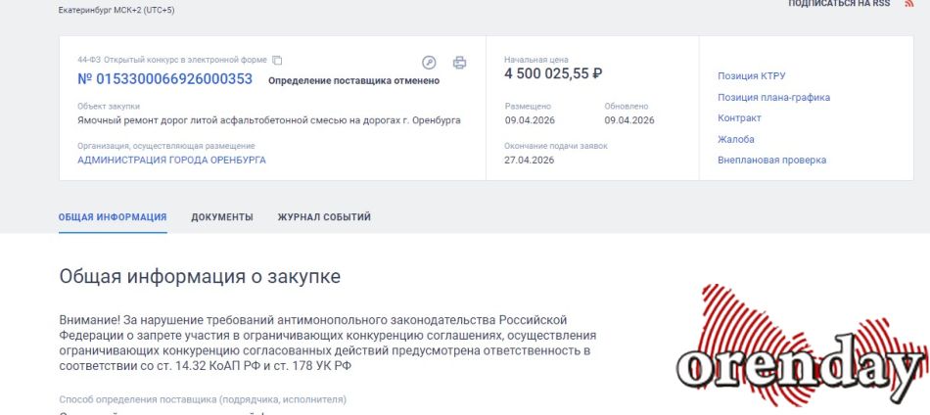Click the Определение поставщика отменено status
This screenshot has height=415, width=930.
pyautogui.click(x=353, y=80)
